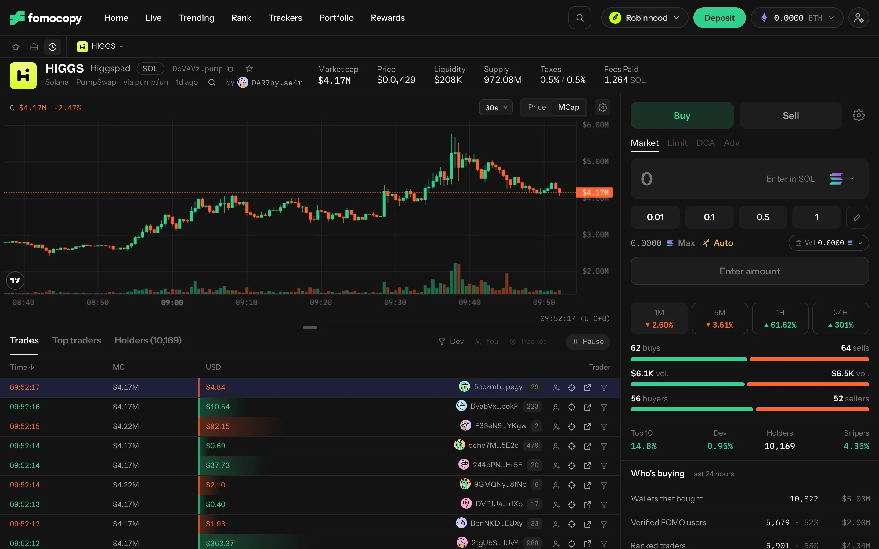Expand the 0.0000 ETH balance dropdown
This screenshot has width=879, height=549.
797,18
